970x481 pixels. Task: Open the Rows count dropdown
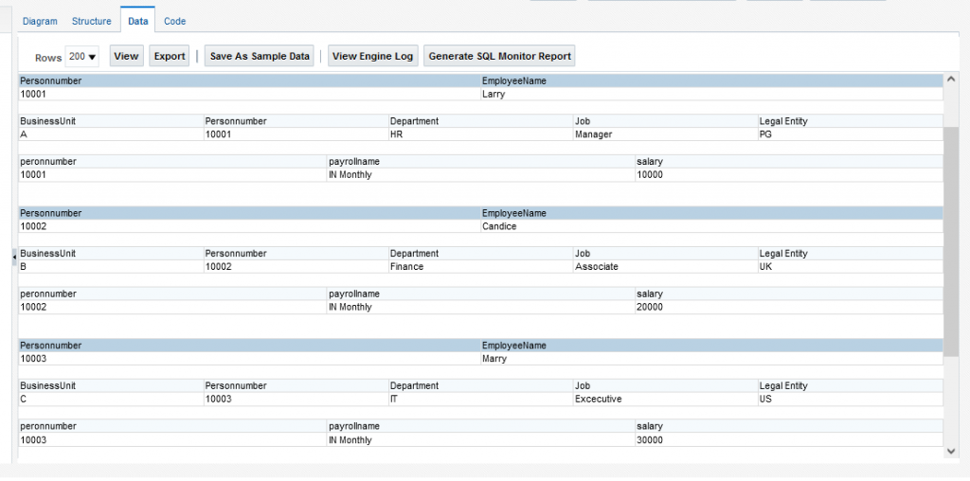[82, 57]
